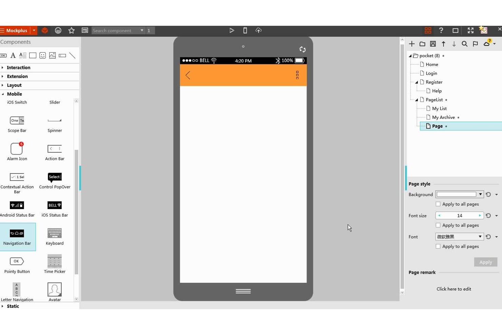The width and height of the screenshot is (502, 335).
Task: Select the text label A component
Action: tap(13, 55)
